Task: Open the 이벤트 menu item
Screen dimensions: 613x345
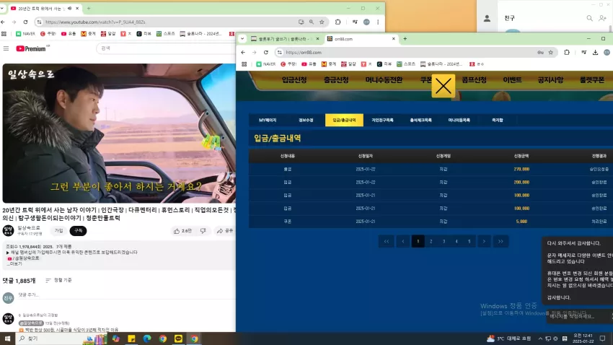Action: tap(512, 80)
